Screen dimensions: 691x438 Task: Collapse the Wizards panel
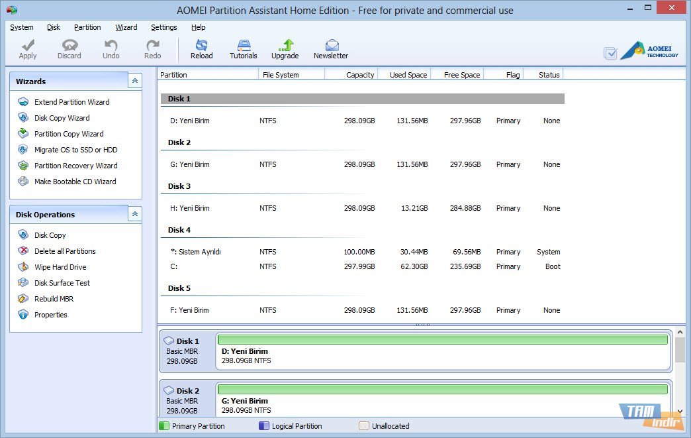[135, 81]
